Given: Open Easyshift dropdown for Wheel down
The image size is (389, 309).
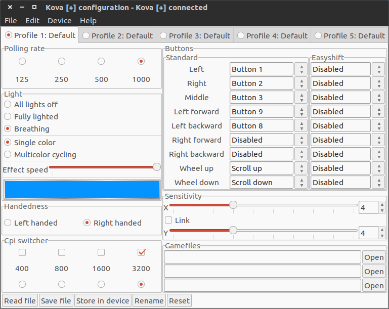Looking at the screenshot, I should pos(340,182).
